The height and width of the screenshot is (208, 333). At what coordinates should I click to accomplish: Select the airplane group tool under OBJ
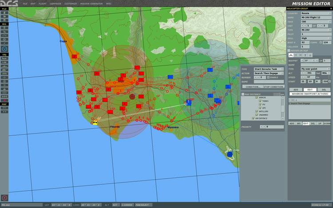(x=4, y=58)
